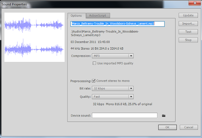Open the Bit rate dropdown
Image resolution: width=202 pixels, height=138 pixels.
tap(113, 88)
